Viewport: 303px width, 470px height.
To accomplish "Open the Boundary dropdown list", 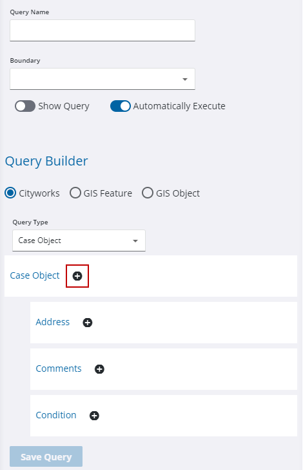I will tap(103, 79).
